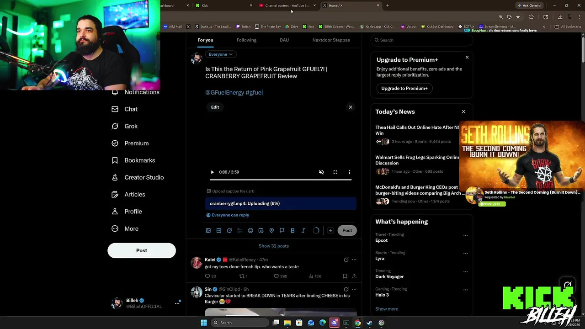Open Steam from the taskbar

(x=369, y=323)
